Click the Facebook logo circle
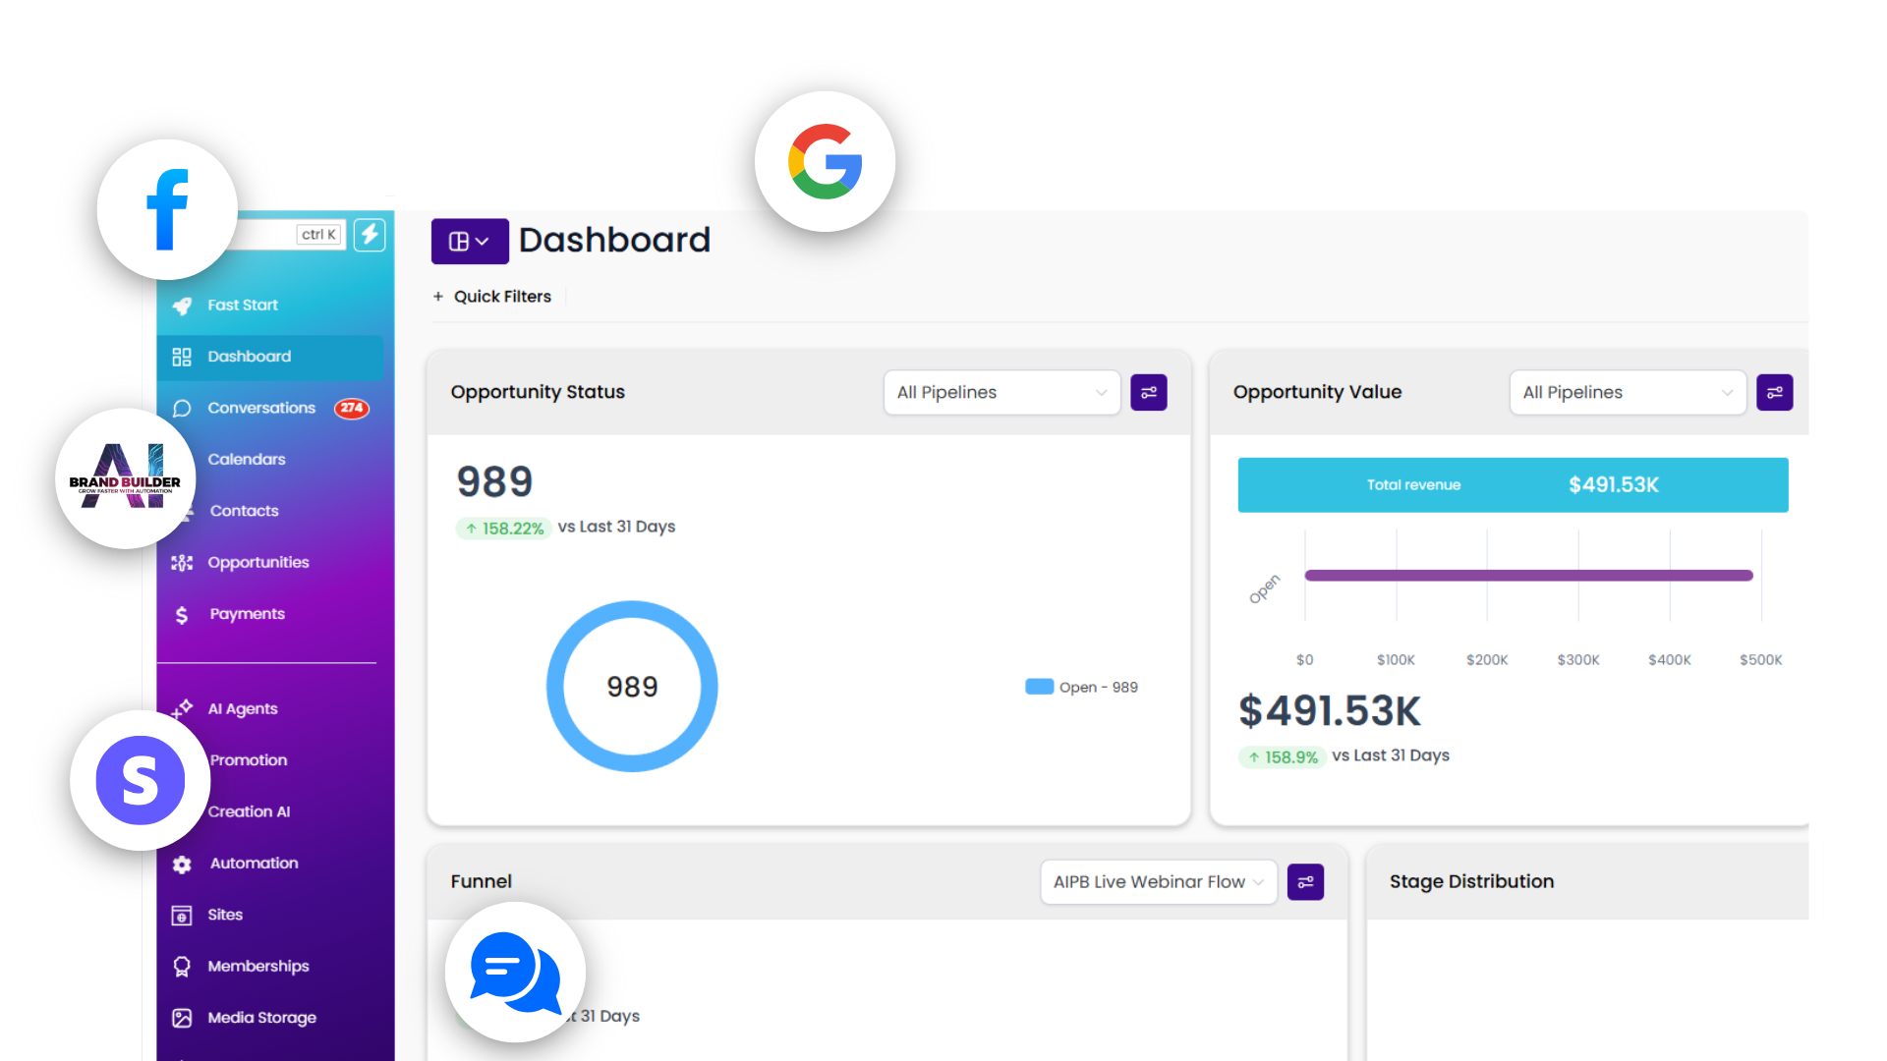This screenshot has height=1061, width=1887. point(167,209)
